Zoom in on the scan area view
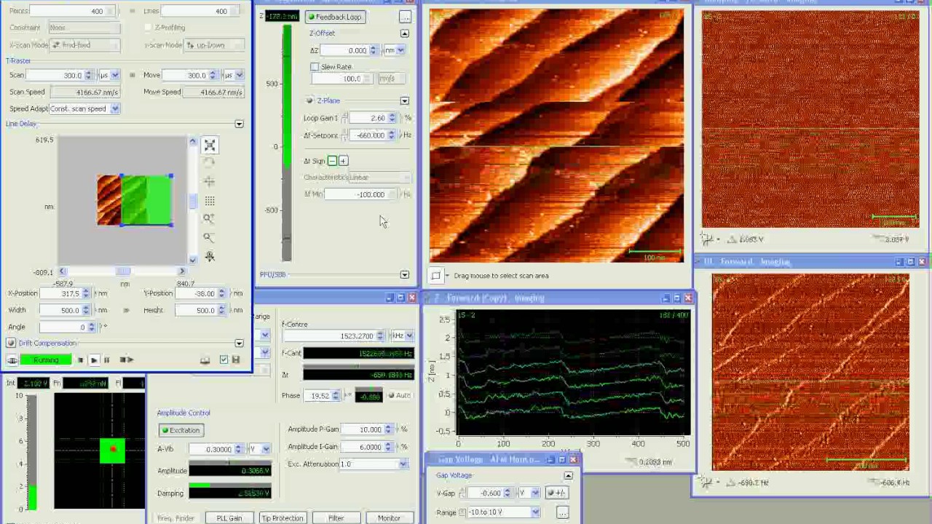Screen dimensions: 932x524 [x=210, y=219]
